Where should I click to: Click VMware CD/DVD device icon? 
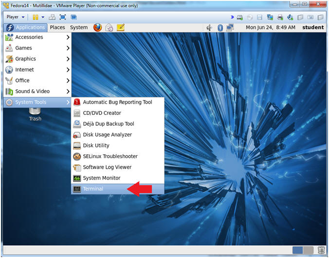[x=250, y=17]
